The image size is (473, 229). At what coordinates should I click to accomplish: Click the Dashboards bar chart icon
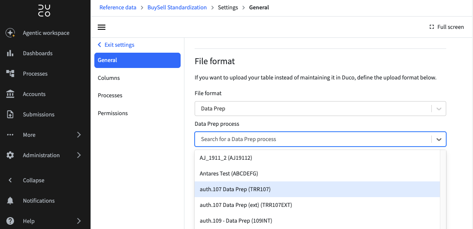pos(10,54)
